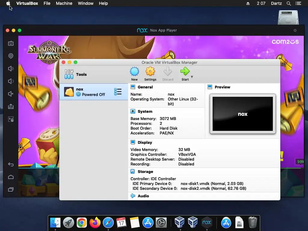Click Nox home button
The width and height of the screenshot is (308, 231).
pyautogui.click(x=11, y=177)
